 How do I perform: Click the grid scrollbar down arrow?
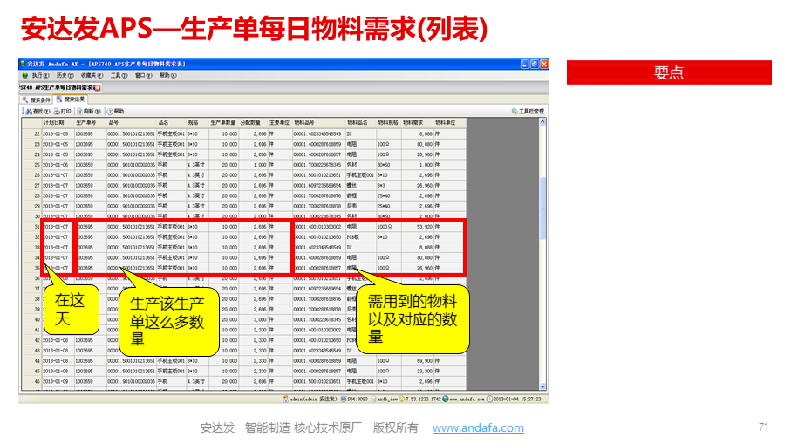(542, 386)
